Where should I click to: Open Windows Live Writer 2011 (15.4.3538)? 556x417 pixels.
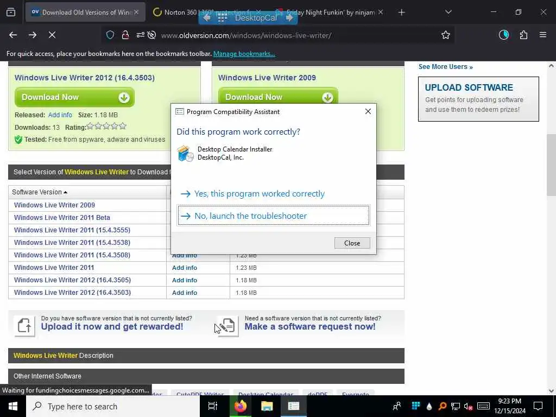coord(72,243)
